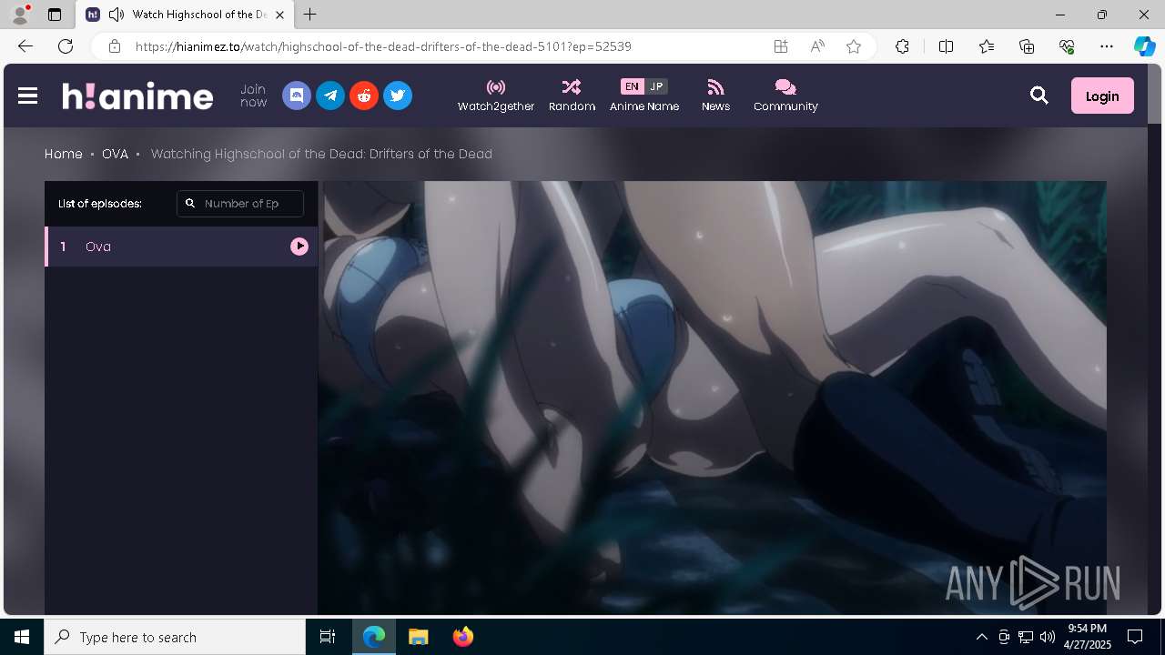Select the Watch Highschool of the Dead tab
This screenshot has height=655, width=1165.
click(185, 15)
